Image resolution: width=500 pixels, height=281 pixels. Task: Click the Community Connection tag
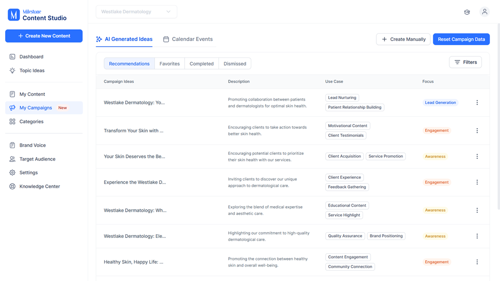(350, 267)
